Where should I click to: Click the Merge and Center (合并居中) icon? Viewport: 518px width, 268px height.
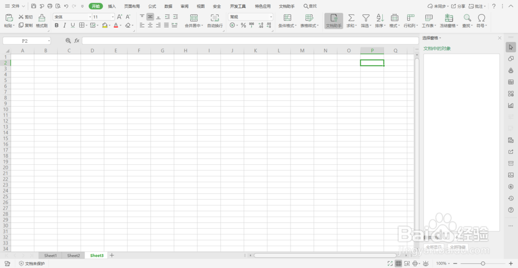[x=194, y=18]
